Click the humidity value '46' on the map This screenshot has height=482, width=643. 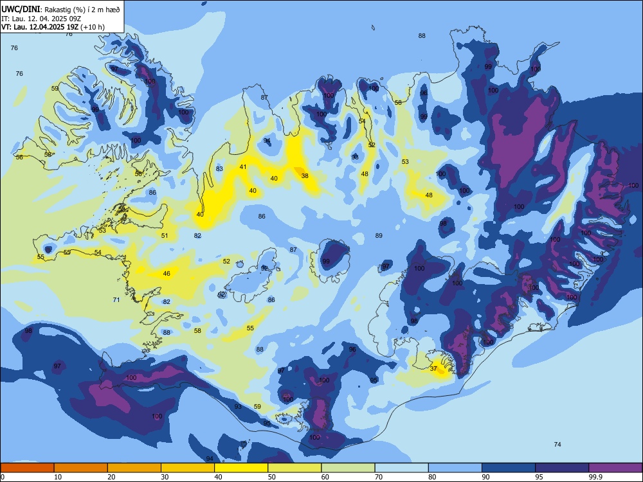167,273
